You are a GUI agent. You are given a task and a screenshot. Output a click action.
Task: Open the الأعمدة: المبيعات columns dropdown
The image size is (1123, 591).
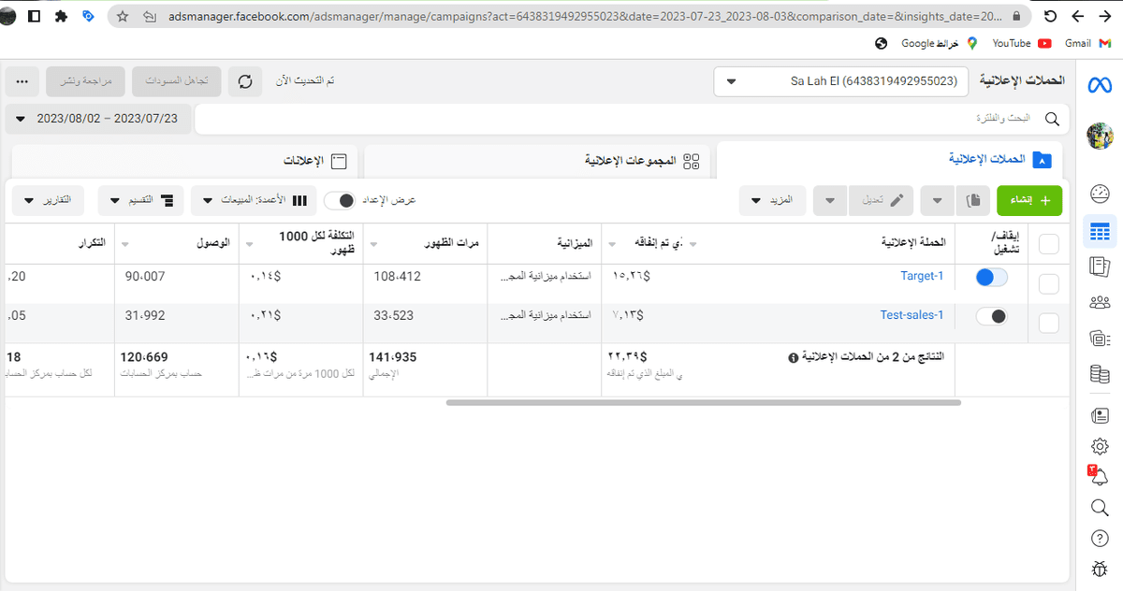[253, 200]
